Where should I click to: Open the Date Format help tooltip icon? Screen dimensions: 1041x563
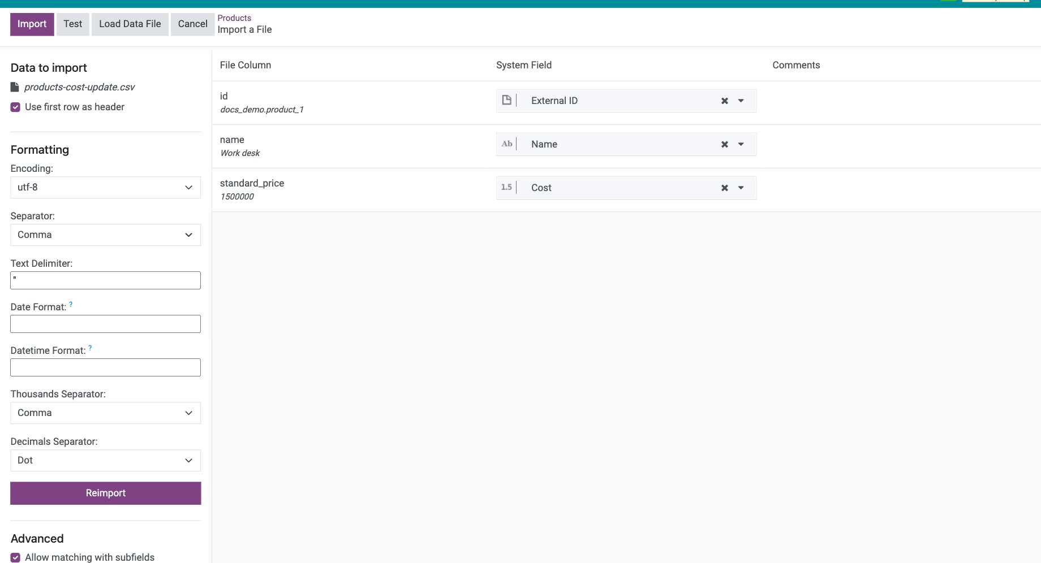71,304
